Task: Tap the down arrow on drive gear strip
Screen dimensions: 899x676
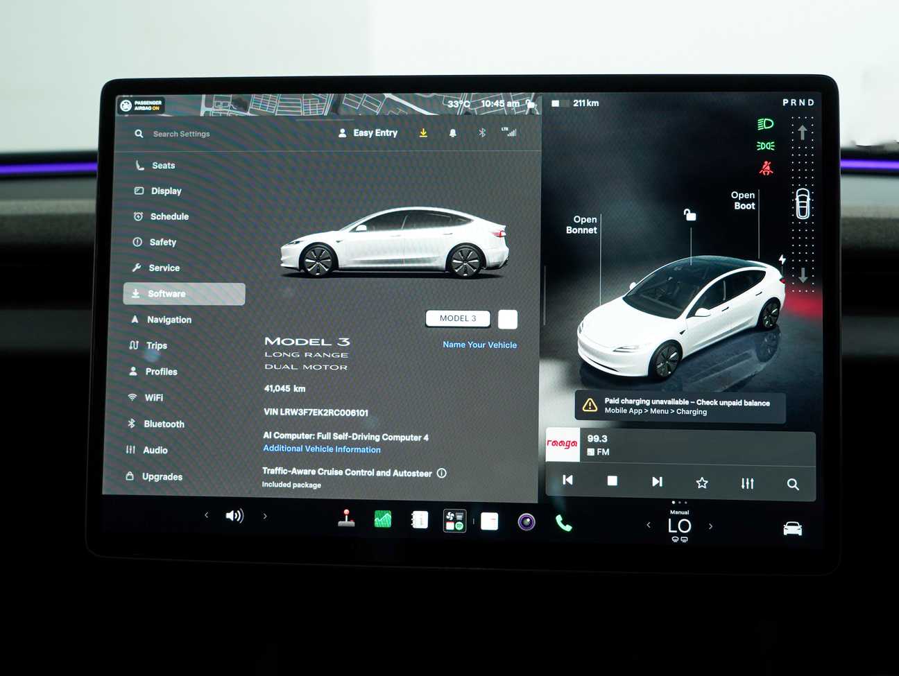Action: point(803,275)
